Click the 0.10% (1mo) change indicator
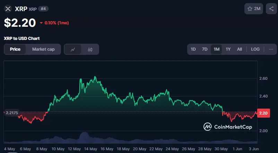The width and height of the screenshot is (278, 153). [54, 23]
